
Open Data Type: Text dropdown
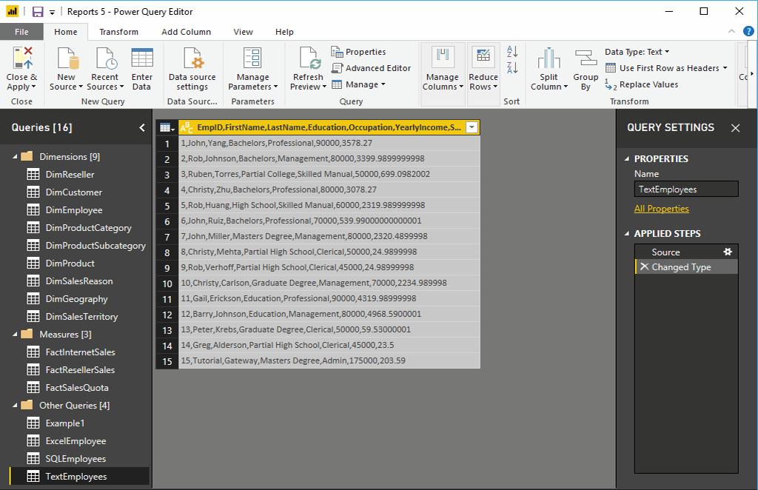click(x=637, y=52)
